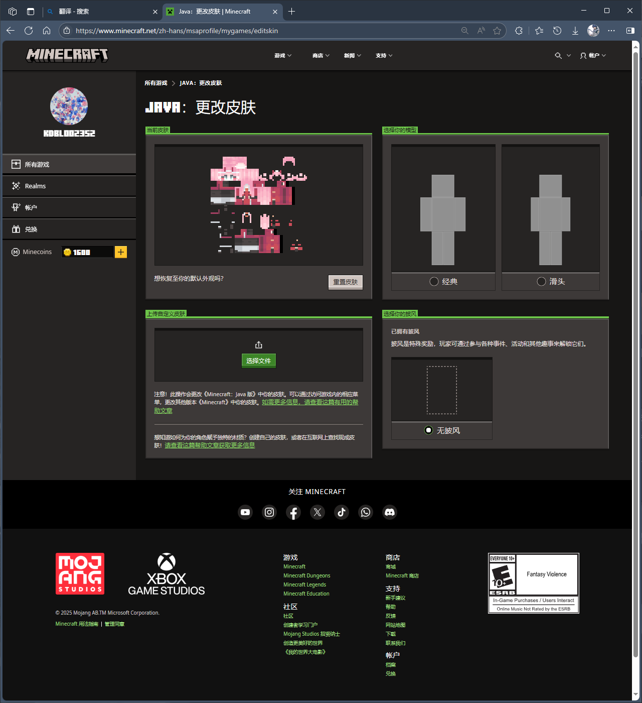Viewport: 642px width, 703px height.
Task: Click the YouTube social icon
Action: pos(245,512)
